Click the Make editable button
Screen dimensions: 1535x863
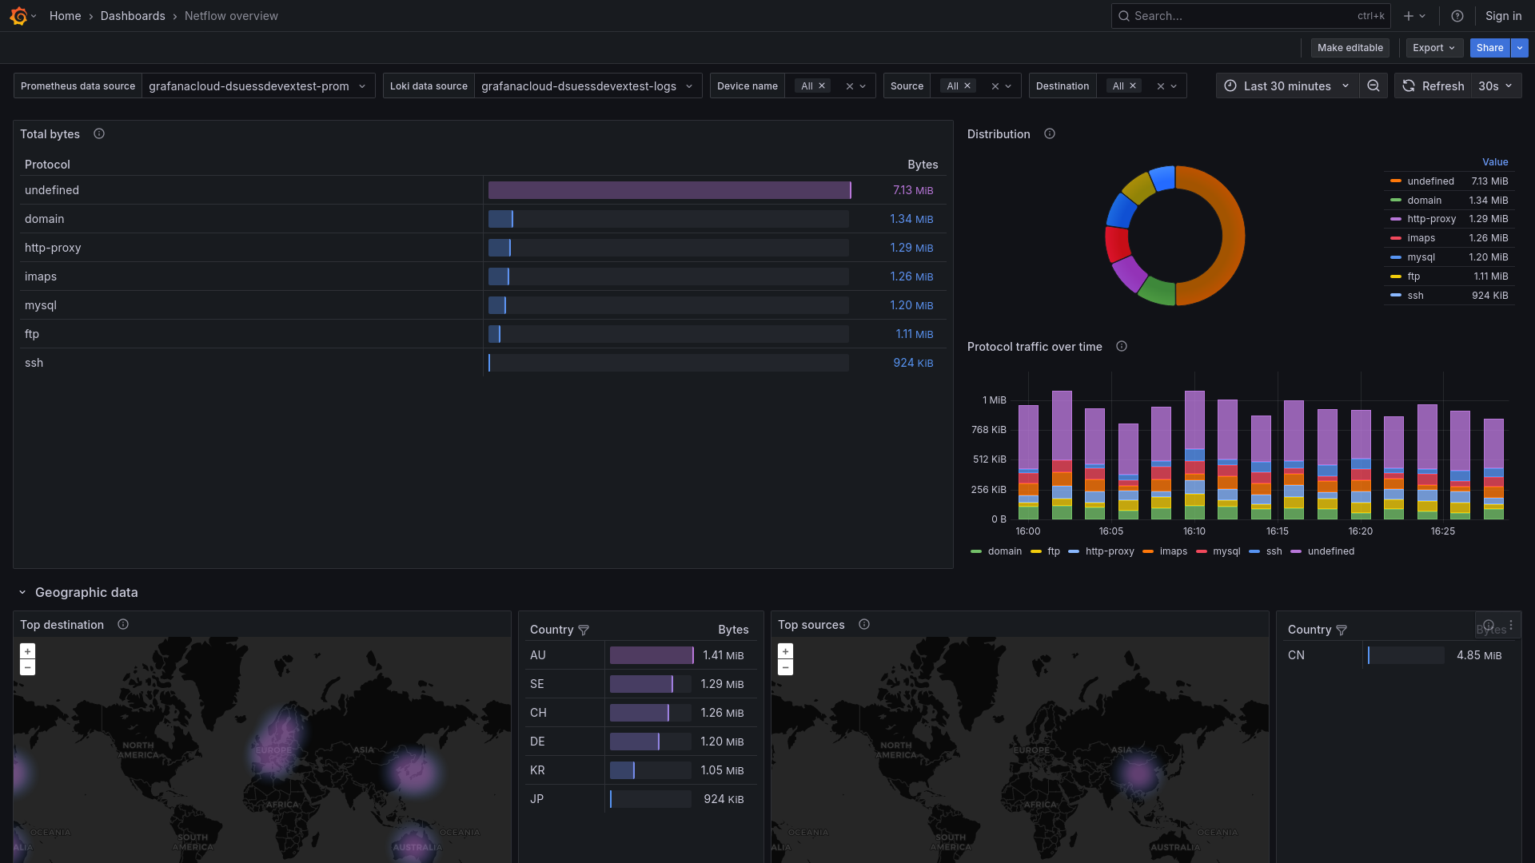pyautogui.click(x=1350, y=47)
